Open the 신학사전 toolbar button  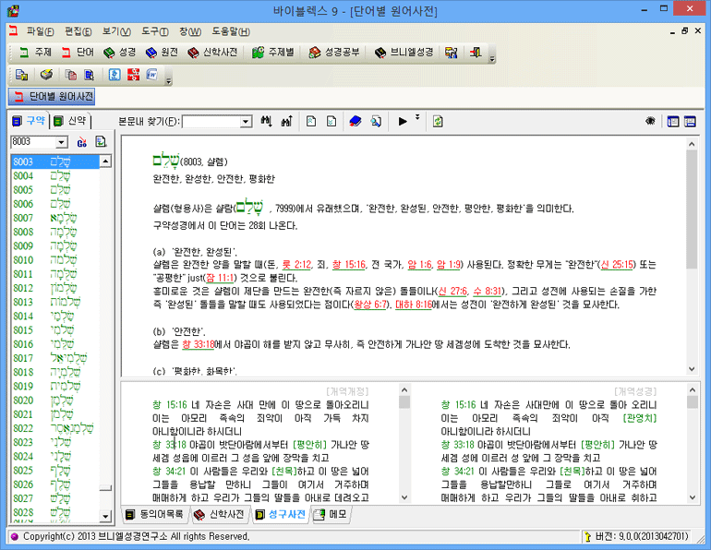point(212,53)
